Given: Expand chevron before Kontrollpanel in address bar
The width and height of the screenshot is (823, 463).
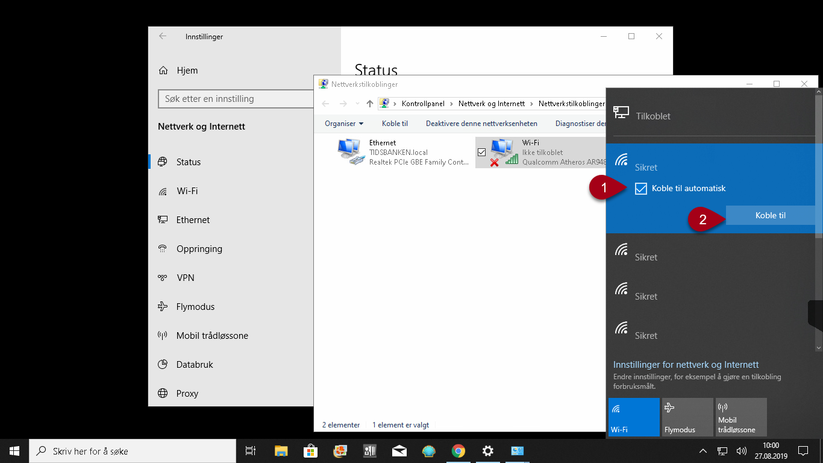Looking at the screenshot, I should (x=395, y=104).
